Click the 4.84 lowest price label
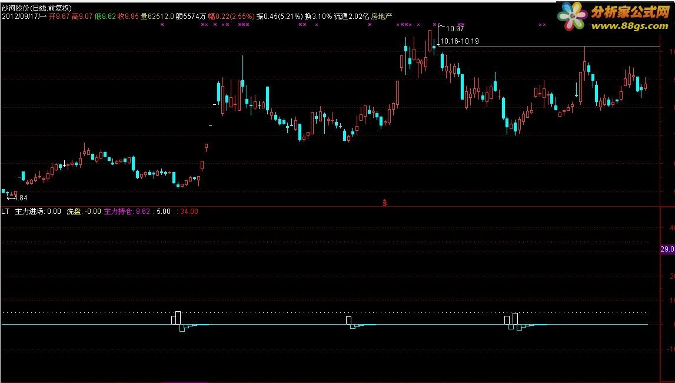The image size is (675, 383). pyautogui.click(x=20, y=198)
